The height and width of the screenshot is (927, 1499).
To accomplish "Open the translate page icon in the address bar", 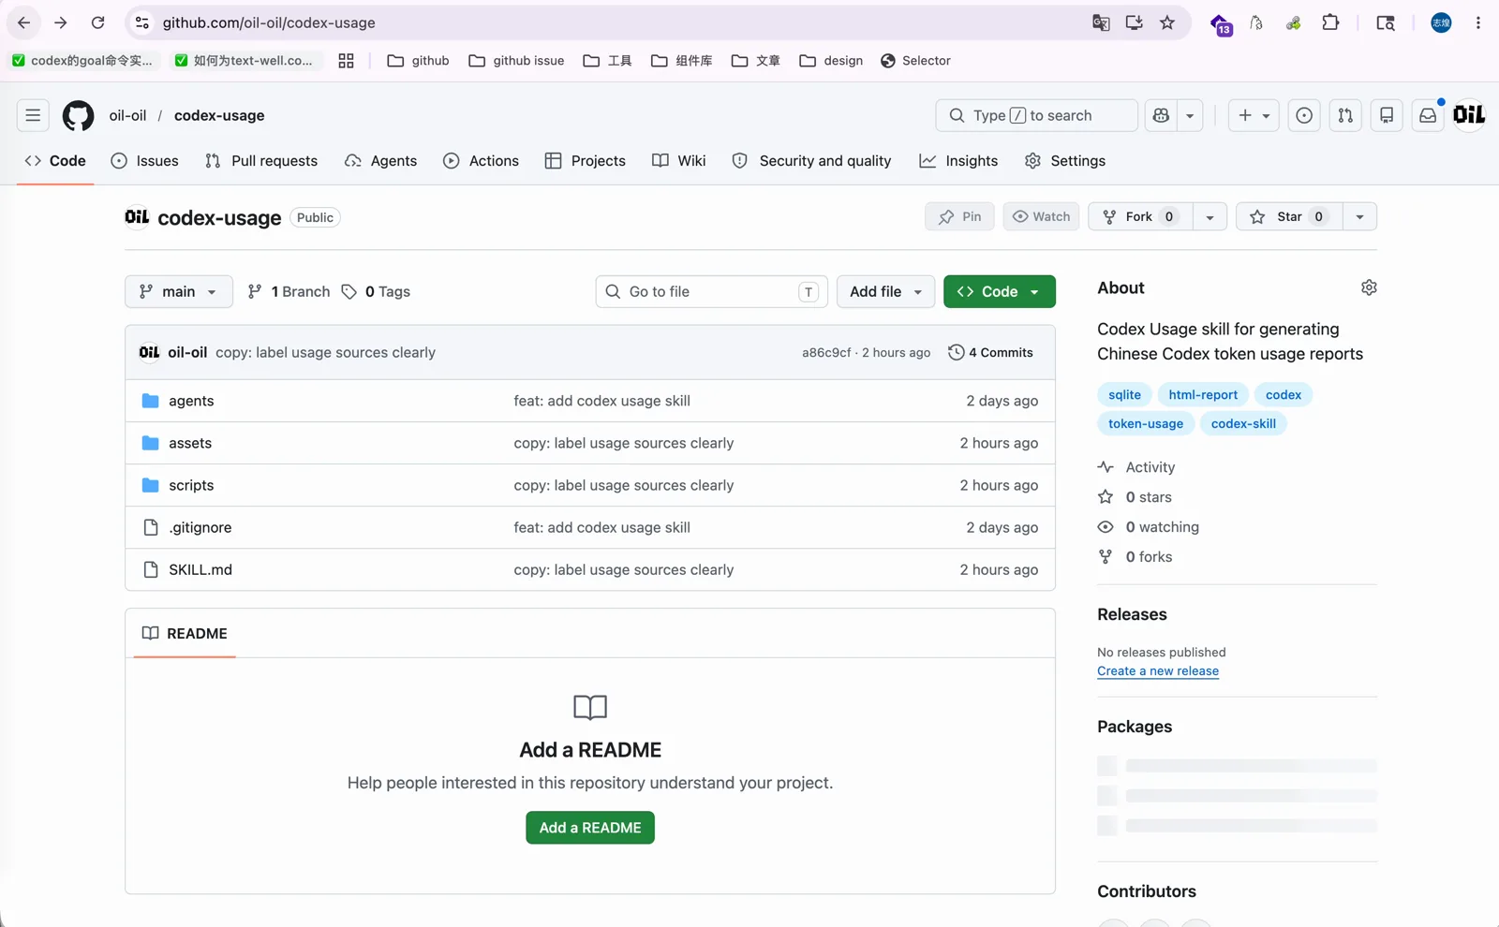I will [x=1101, y=22].
